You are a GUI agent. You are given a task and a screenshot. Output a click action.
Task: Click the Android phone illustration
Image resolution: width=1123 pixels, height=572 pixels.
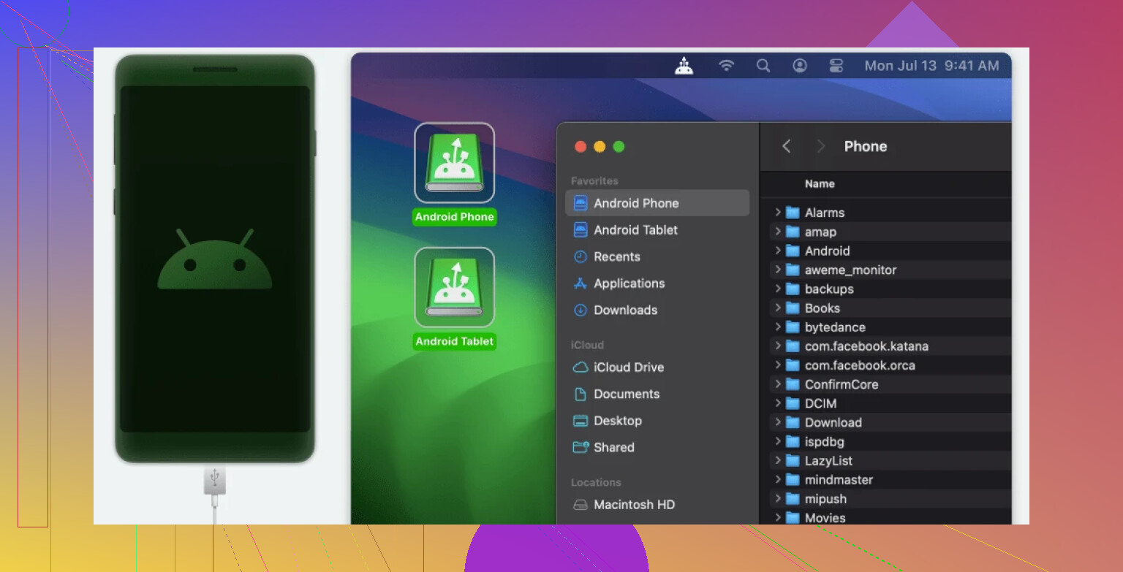pyautogui.click(x=215, y=259)
